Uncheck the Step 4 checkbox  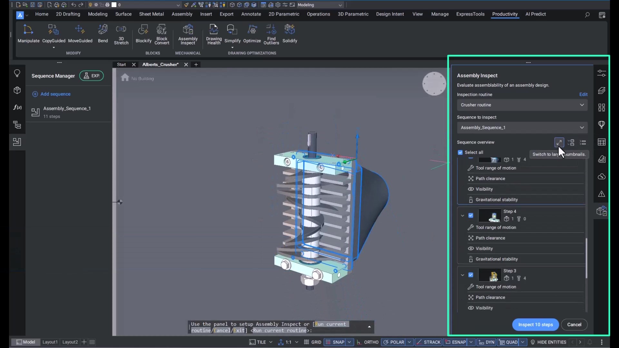click(471, 215)
